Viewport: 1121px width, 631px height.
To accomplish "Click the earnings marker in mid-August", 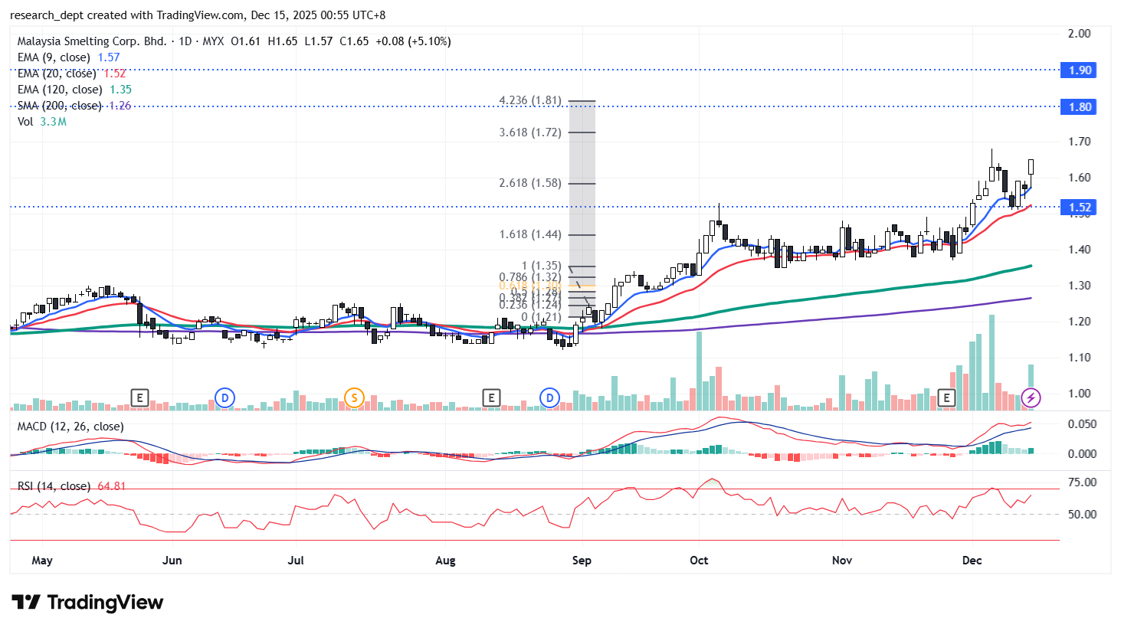I will point(491,397).
